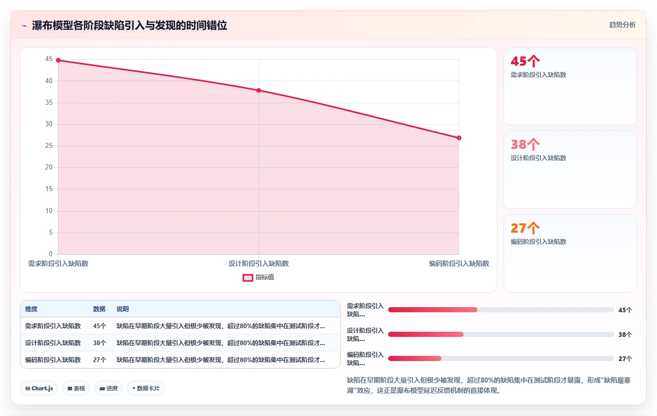Click the 27个 cell in the table
Viewport: 657px width, 416px height.
point(100,360)
